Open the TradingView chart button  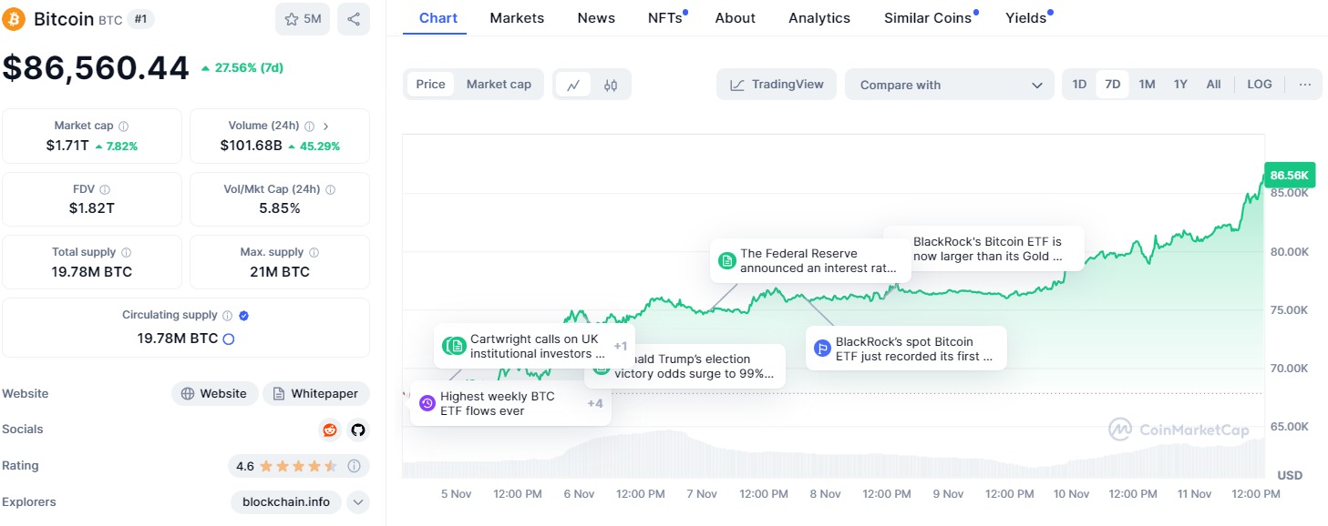pos(776,85)
